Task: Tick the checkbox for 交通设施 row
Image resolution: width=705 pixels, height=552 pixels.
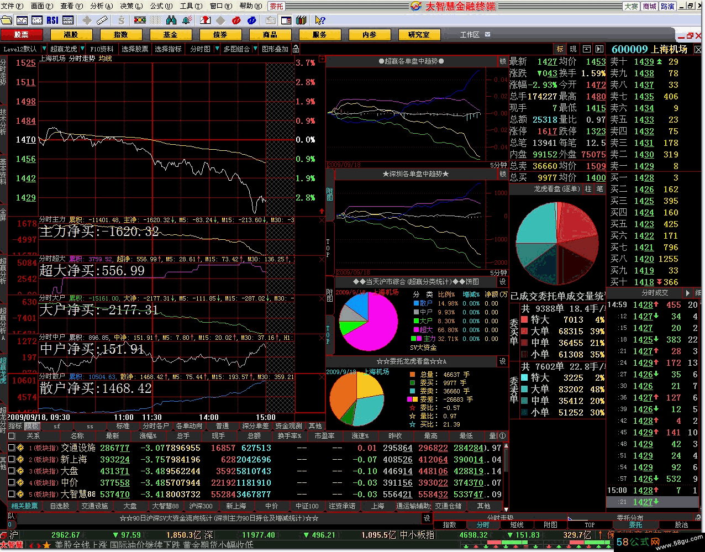Action: (x=12, y=448)
